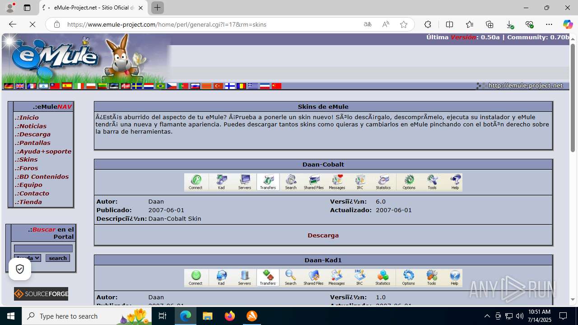This screenshot has width=578, height=325.
Task: Click Connect icon in Daan-Cobalt skin preview
Action: [196, 182]
